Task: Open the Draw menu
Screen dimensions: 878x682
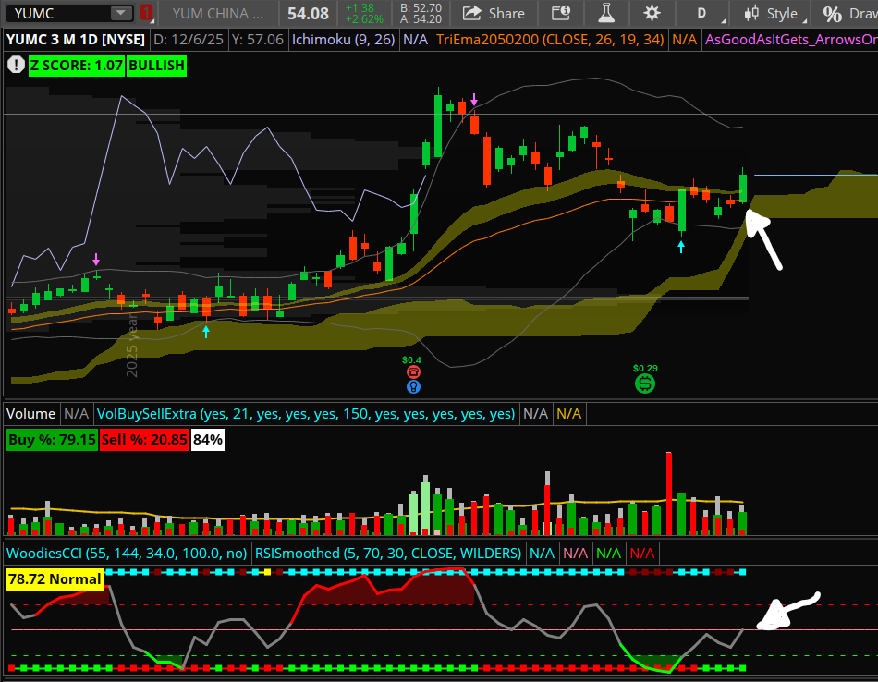Action: pyautogui.click(x=858, y=14)
